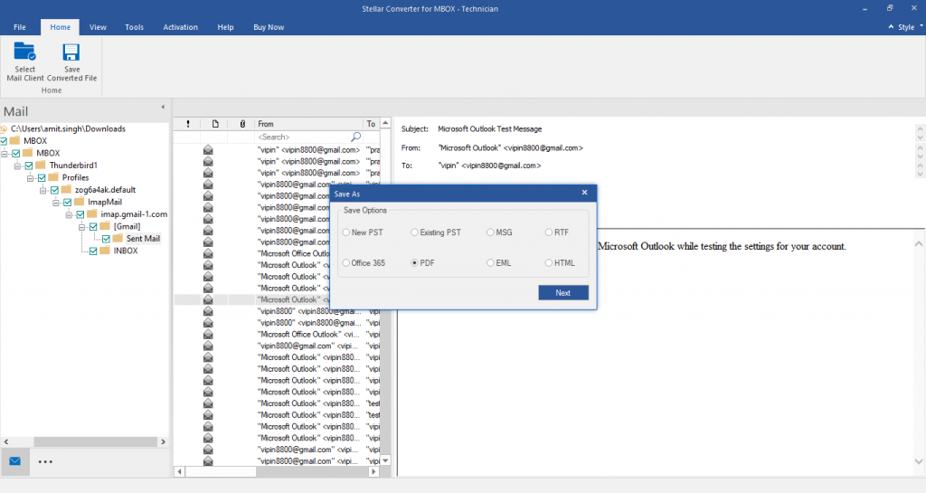Screen dimensions: 926x493
Task: Click the Mail view icon at bottom left
Action: 14,461
